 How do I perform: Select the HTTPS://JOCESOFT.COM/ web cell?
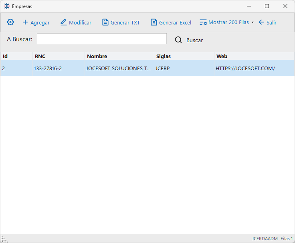(x=255, y=68)
